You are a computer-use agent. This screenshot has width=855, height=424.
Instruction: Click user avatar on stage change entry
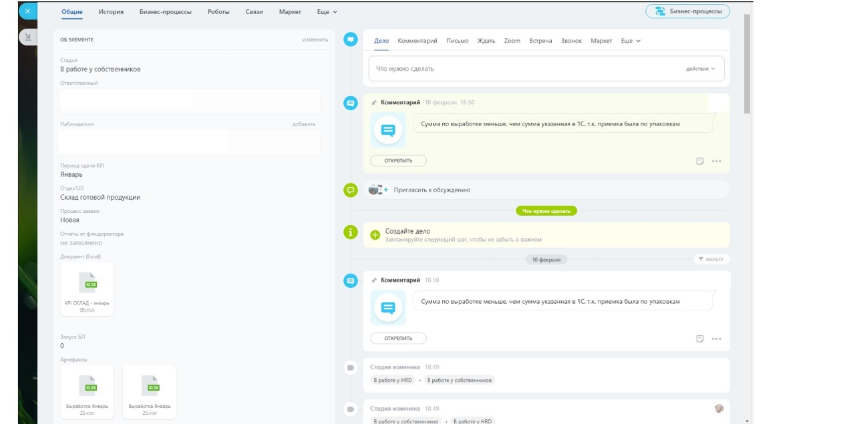click(719, 408)
